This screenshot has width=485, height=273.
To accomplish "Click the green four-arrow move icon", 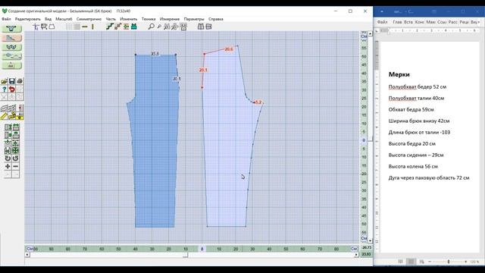I will [x=15, y=150].
